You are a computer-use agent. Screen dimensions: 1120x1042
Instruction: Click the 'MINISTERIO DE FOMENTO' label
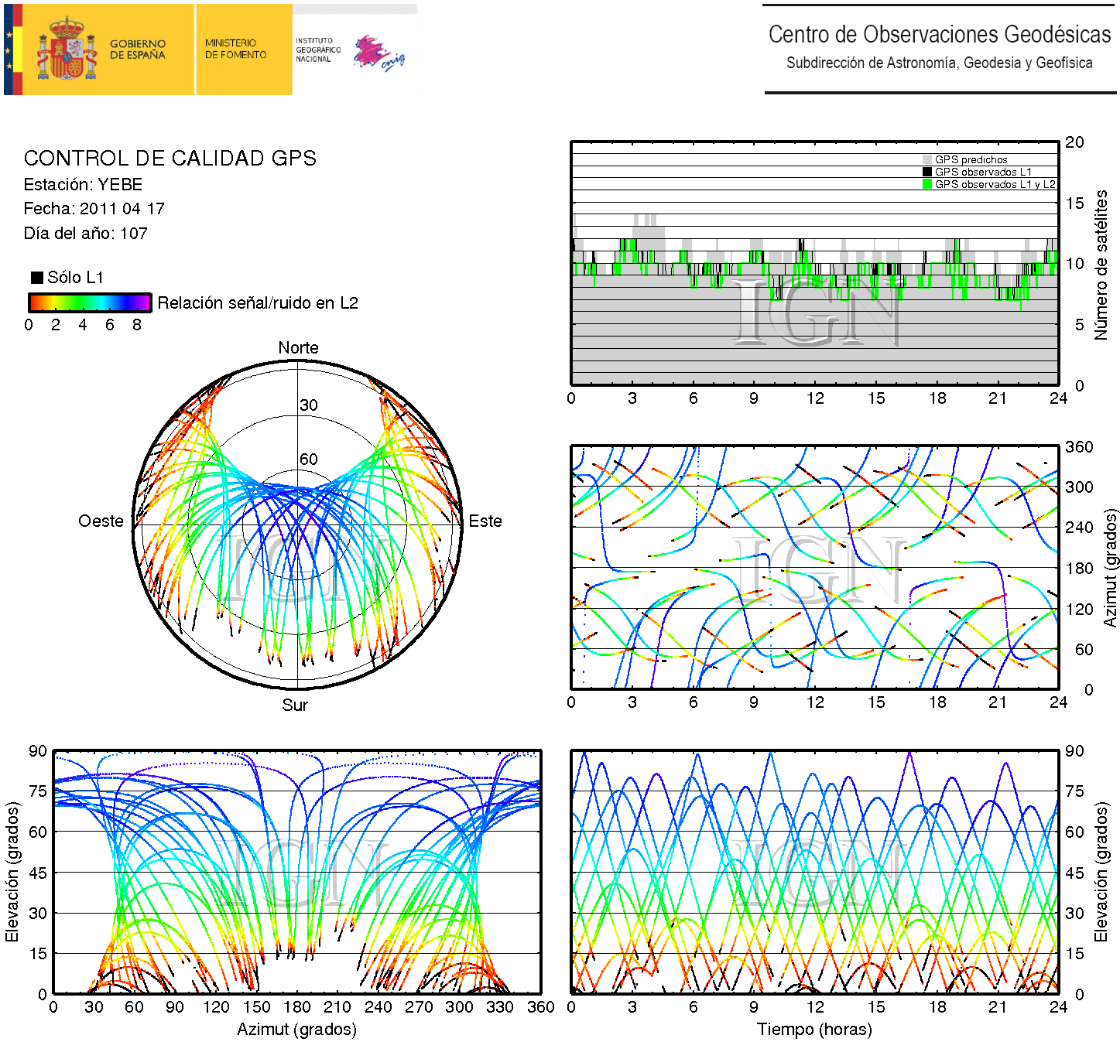[x=235, y=49]
